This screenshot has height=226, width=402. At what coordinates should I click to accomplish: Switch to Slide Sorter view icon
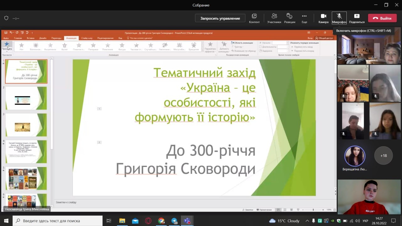285,210
